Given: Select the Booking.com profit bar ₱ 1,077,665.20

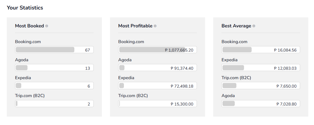Looking at the screenshot, I should coord(157,50).
